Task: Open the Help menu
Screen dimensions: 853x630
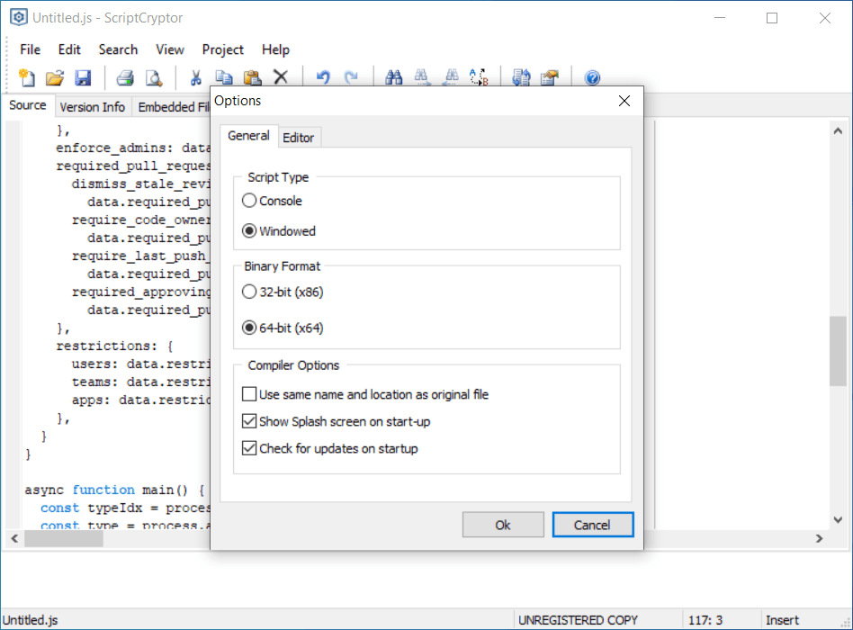Action: [x=276, y=49]
